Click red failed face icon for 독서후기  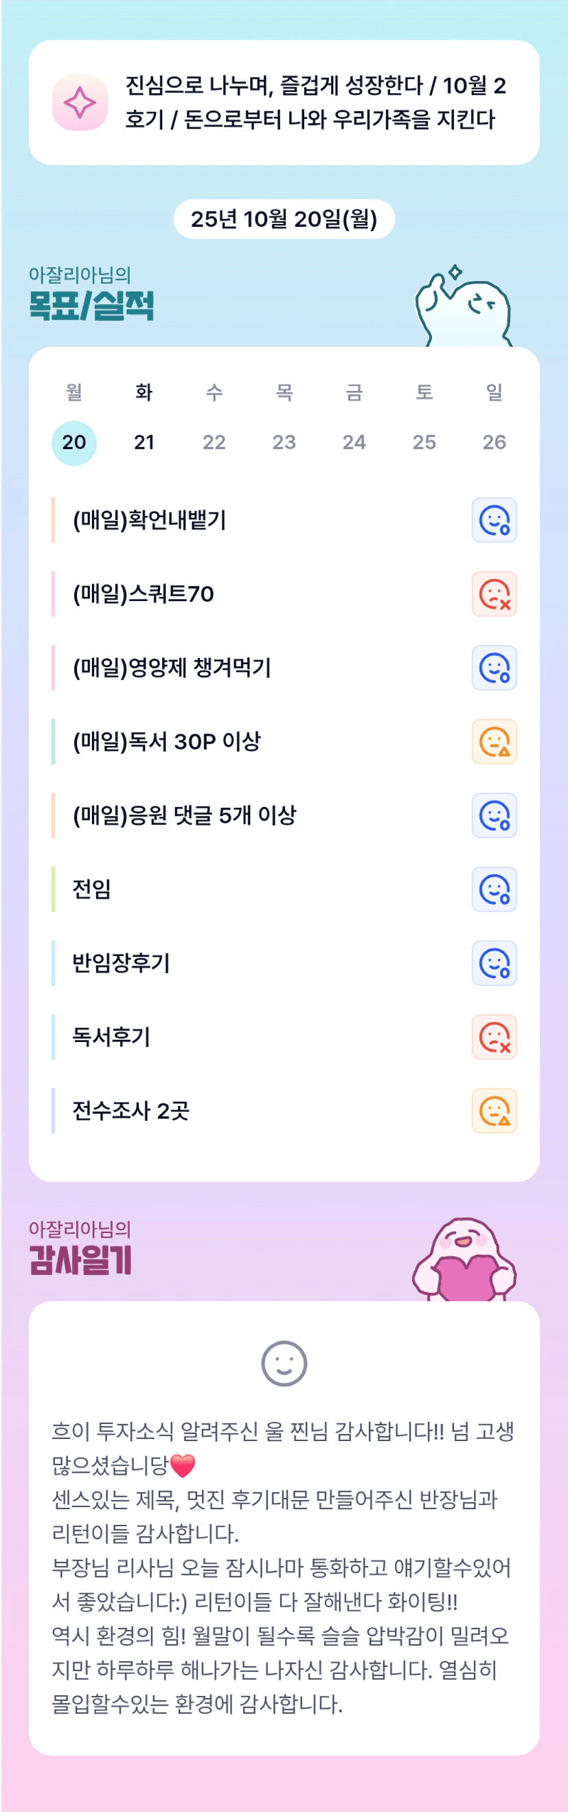(x=495, y=1037)
